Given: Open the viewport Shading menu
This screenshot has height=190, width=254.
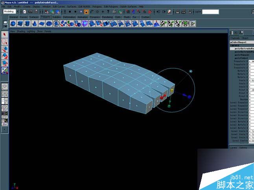Looking at the screenshot, I should tap(21, 31).
